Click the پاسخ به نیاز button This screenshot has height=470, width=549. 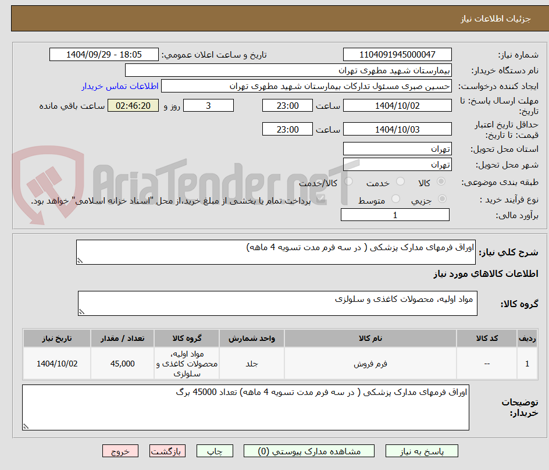[x=422, y=451]
